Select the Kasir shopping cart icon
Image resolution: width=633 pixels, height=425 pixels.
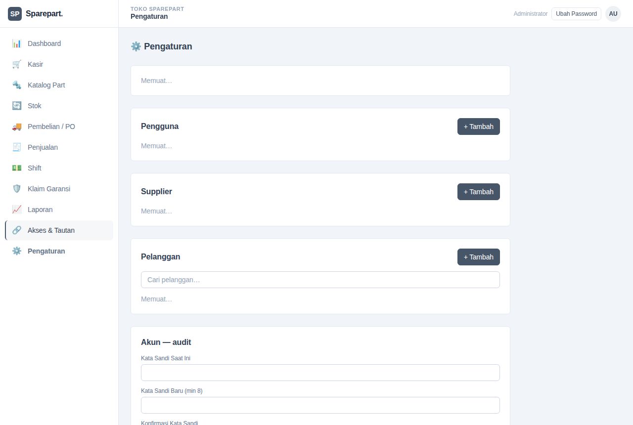point(17,64)
